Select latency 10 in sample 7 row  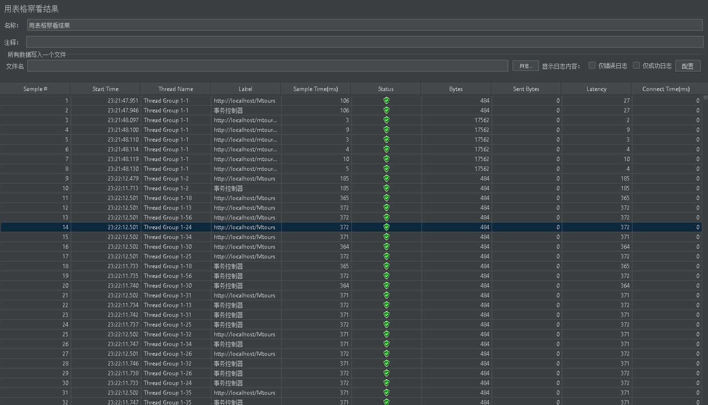click(x=626, y=159)
